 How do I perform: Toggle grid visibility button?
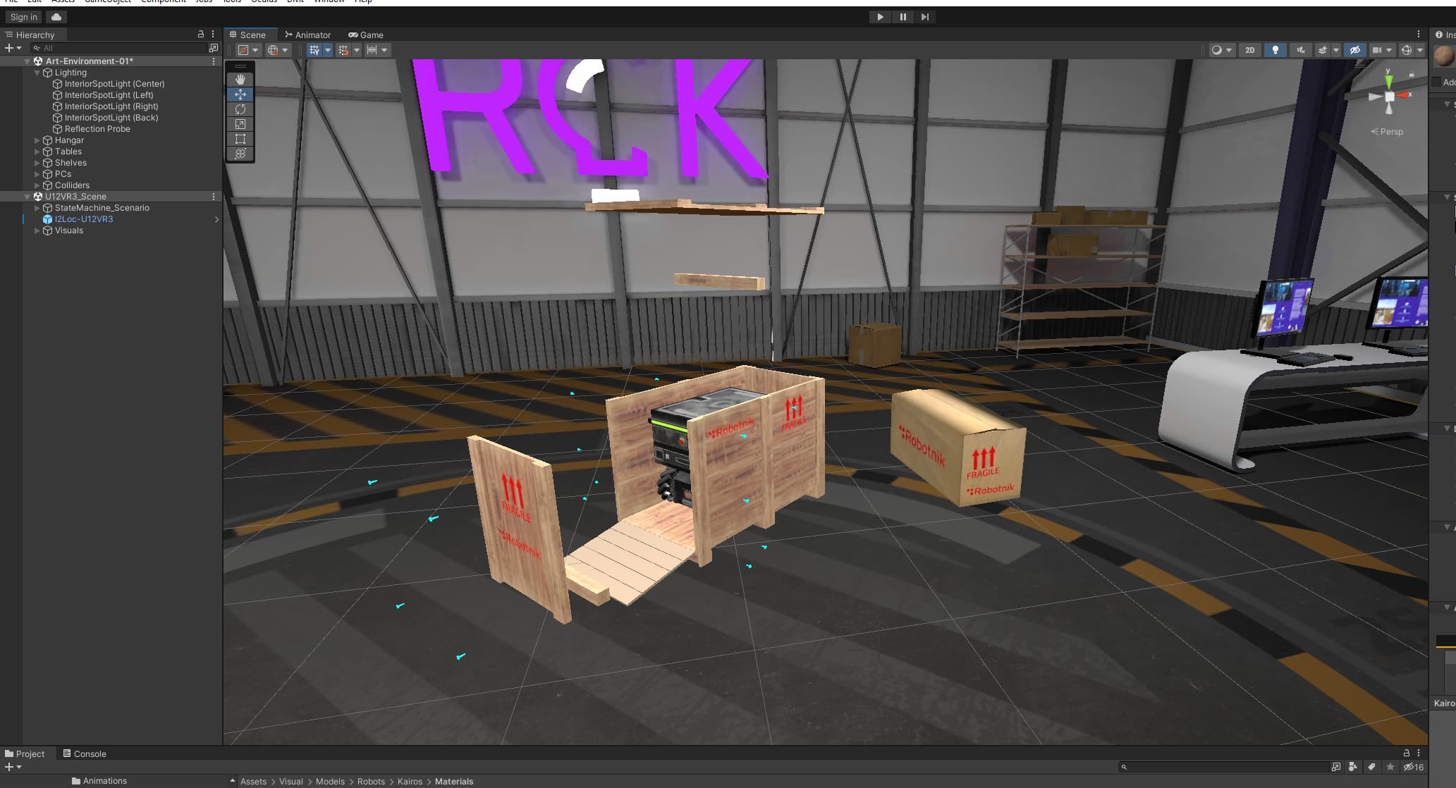pos(314,50)
